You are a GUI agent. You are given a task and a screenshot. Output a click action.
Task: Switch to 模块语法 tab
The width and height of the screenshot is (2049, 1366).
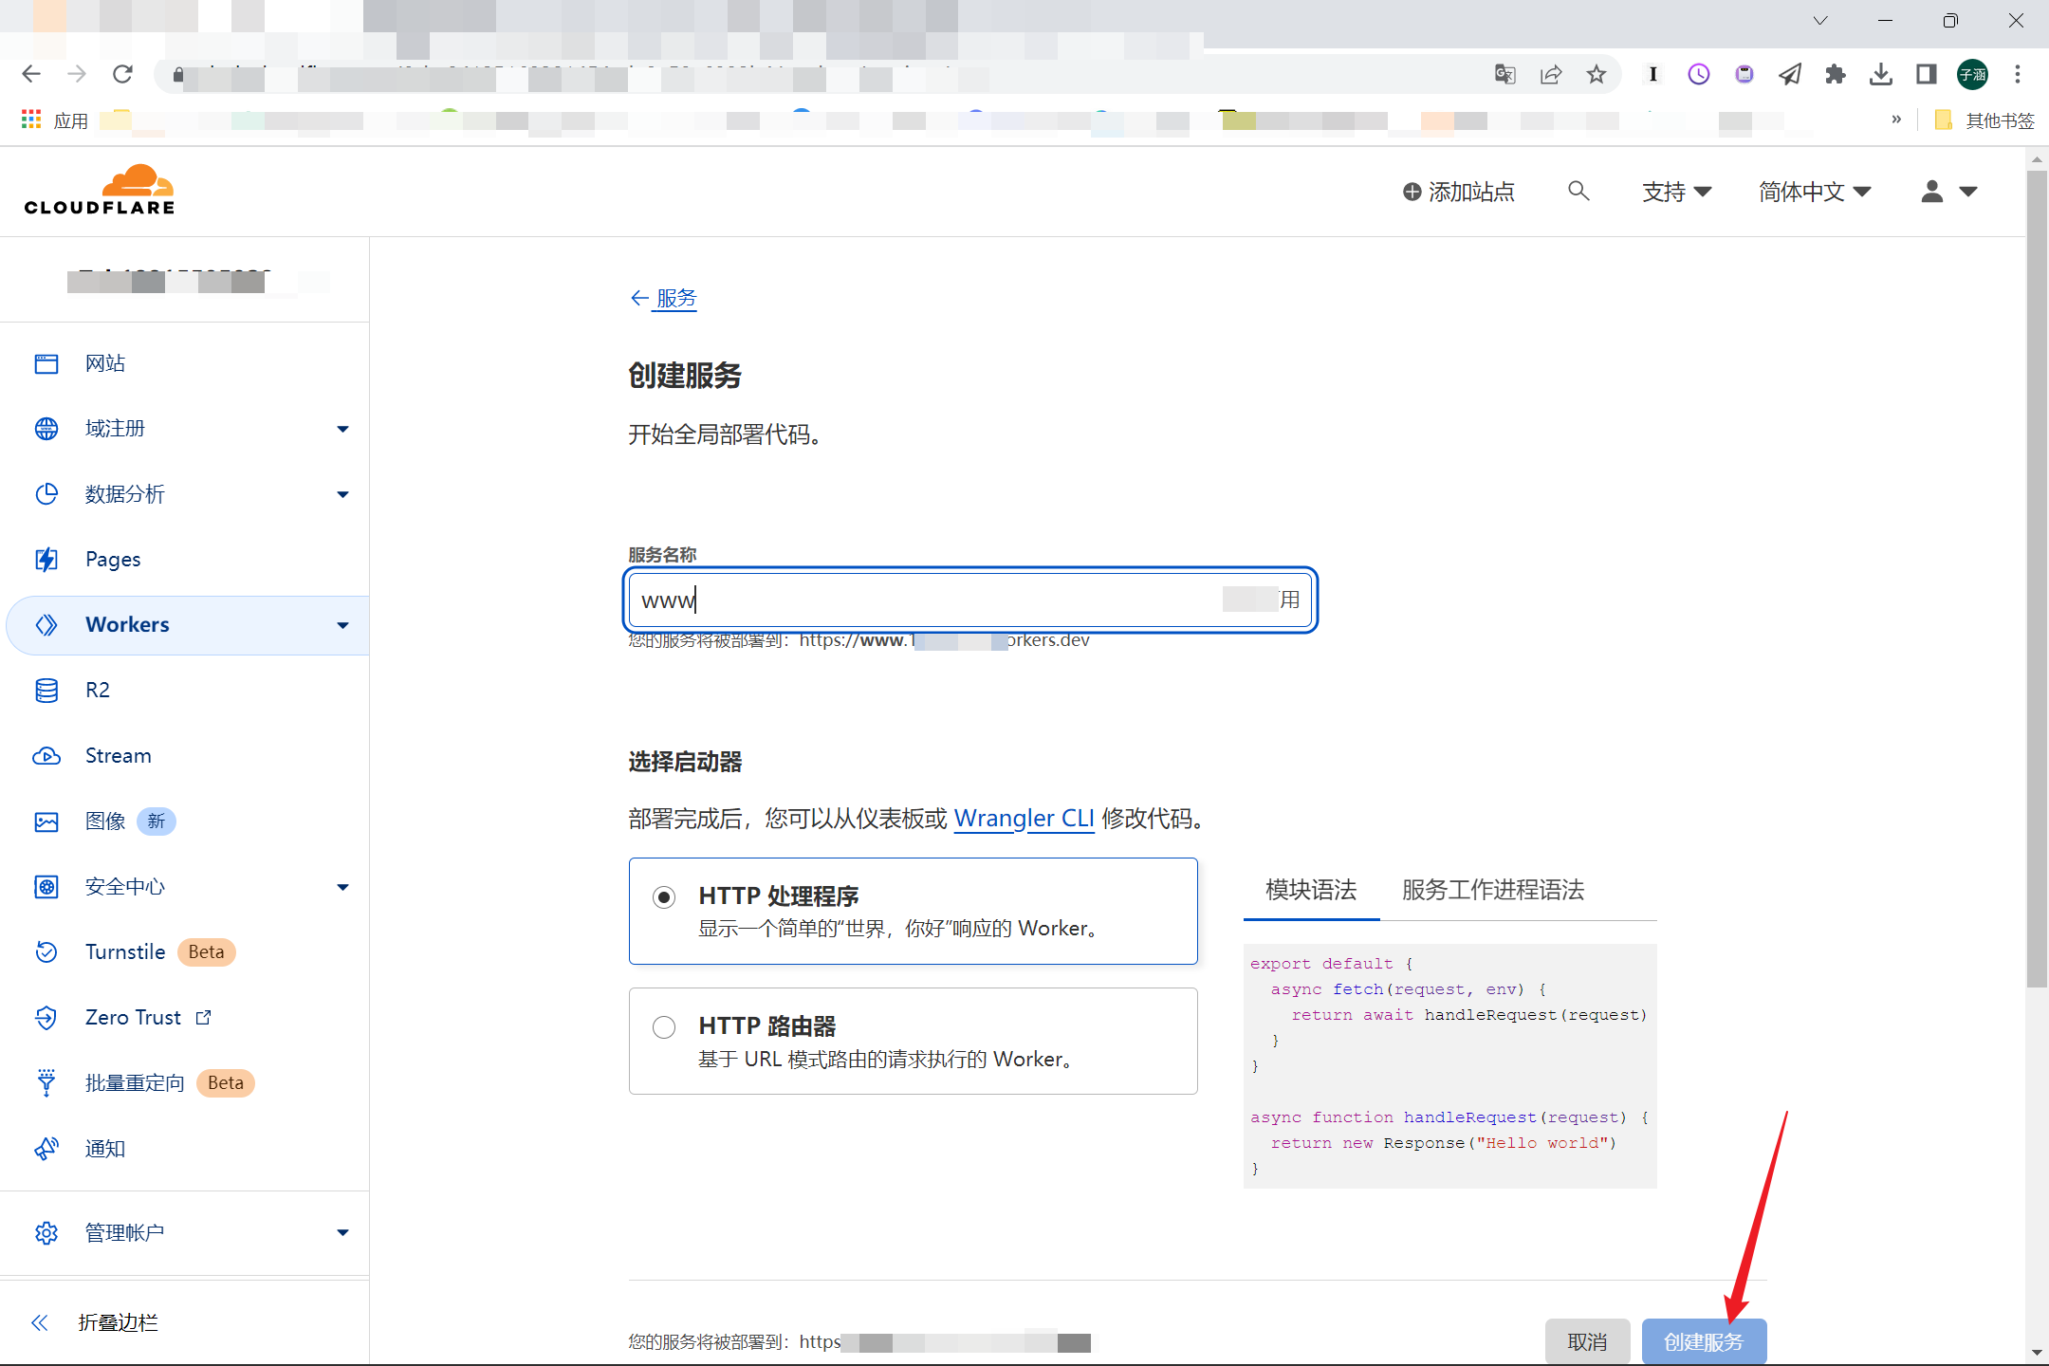tap(1311, 890)
